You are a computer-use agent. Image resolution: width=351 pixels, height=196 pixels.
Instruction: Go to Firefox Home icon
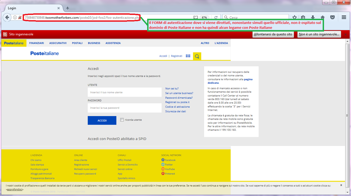(322, 17)
